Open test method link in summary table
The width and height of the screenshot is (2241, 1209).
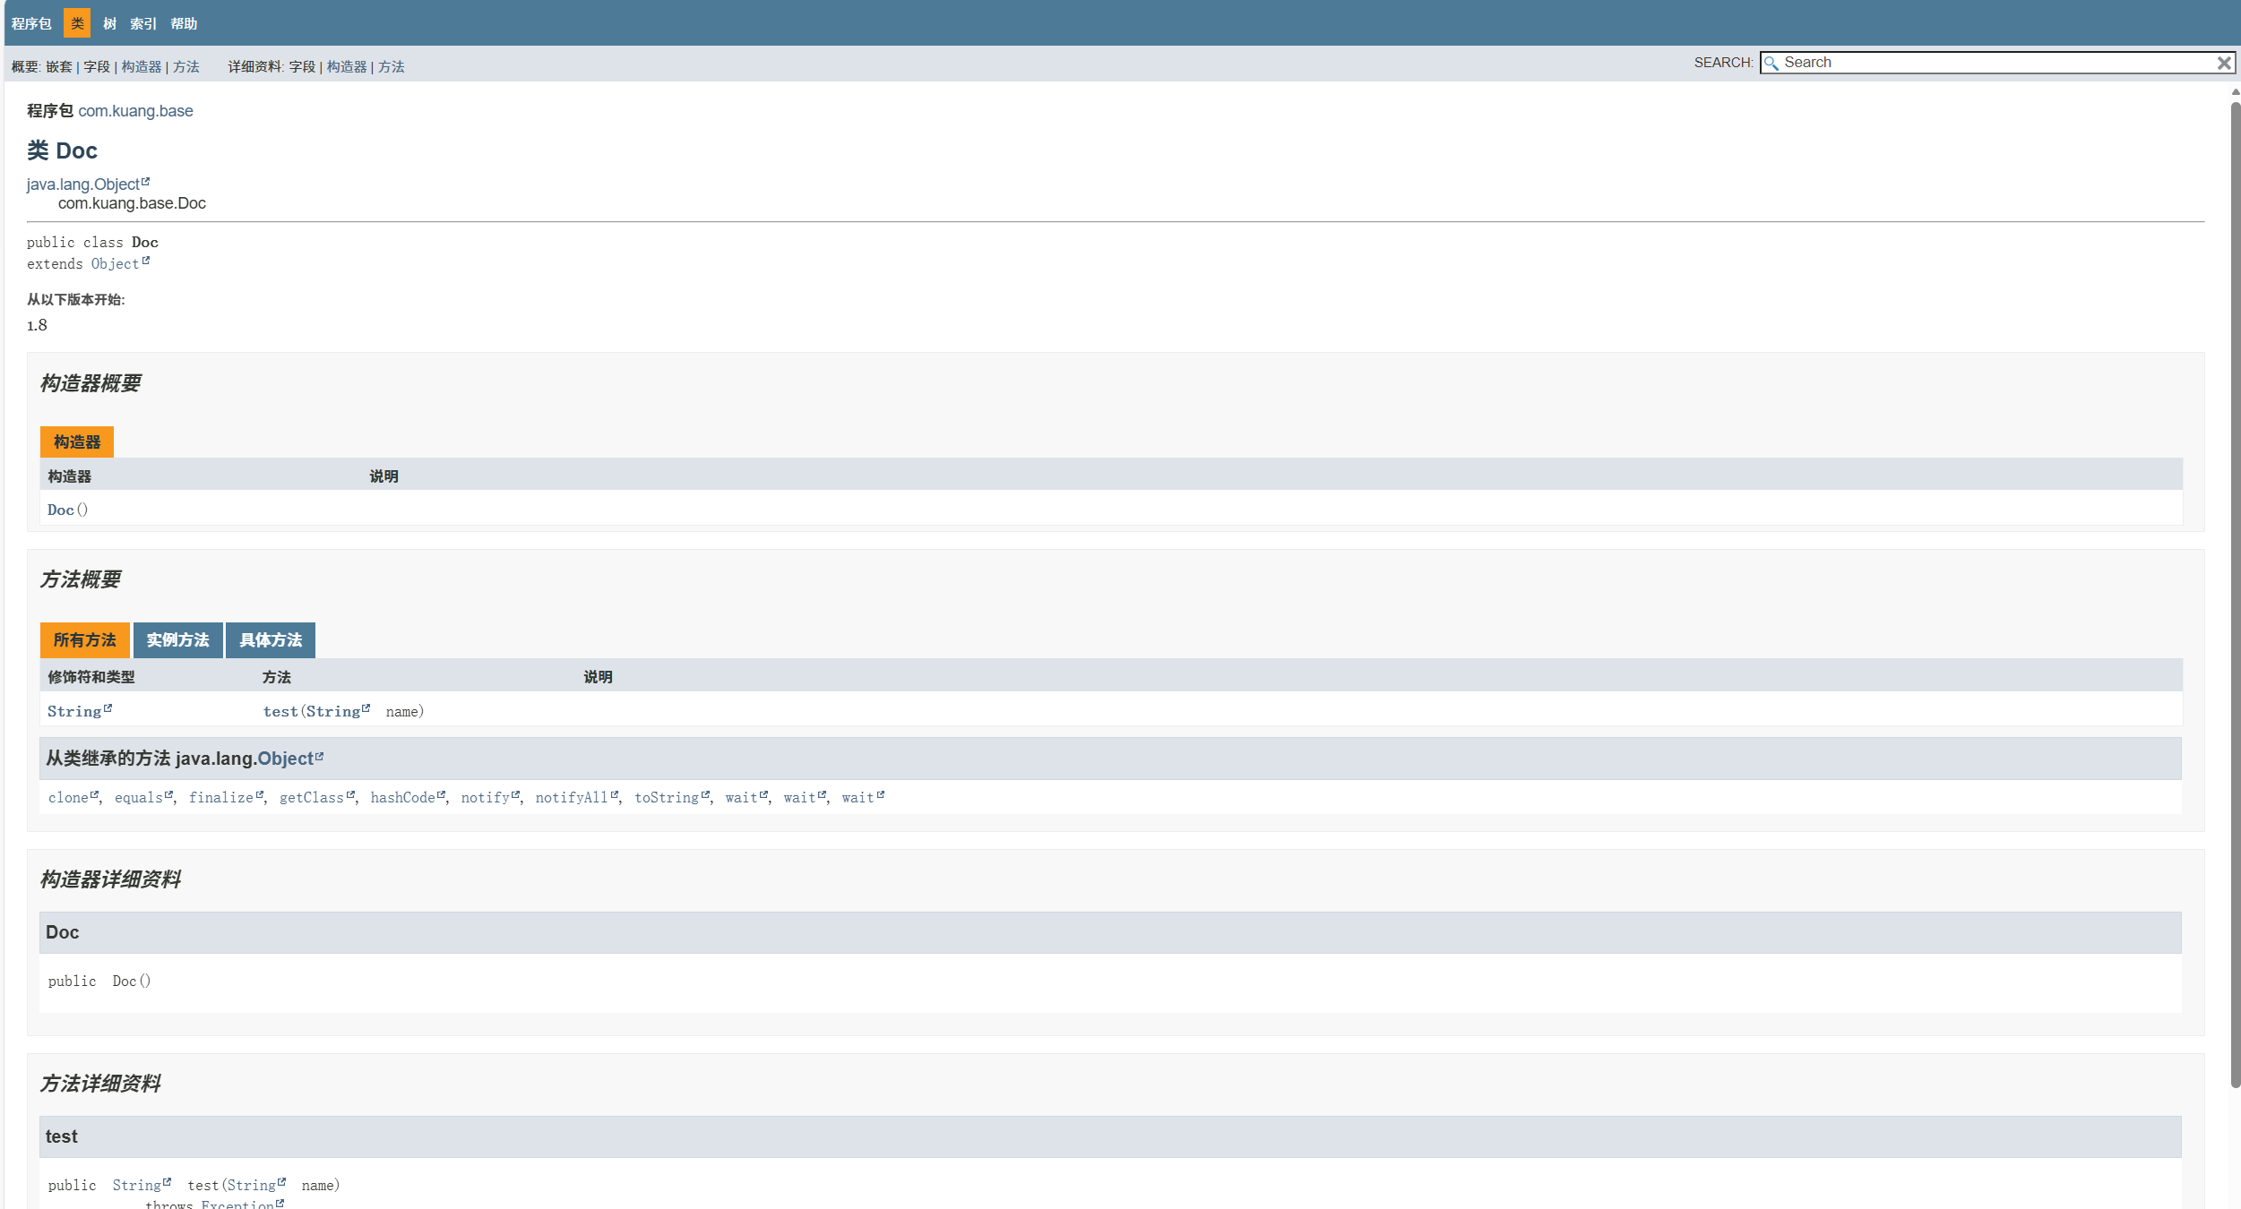pyautogui.click(x=280, y=711)
